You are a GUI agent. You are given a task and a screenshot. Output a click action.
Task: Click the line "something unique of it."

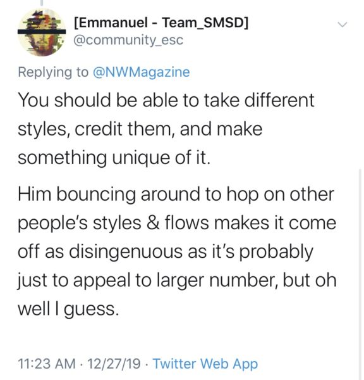pyautogui.click(x=114, y=158)
